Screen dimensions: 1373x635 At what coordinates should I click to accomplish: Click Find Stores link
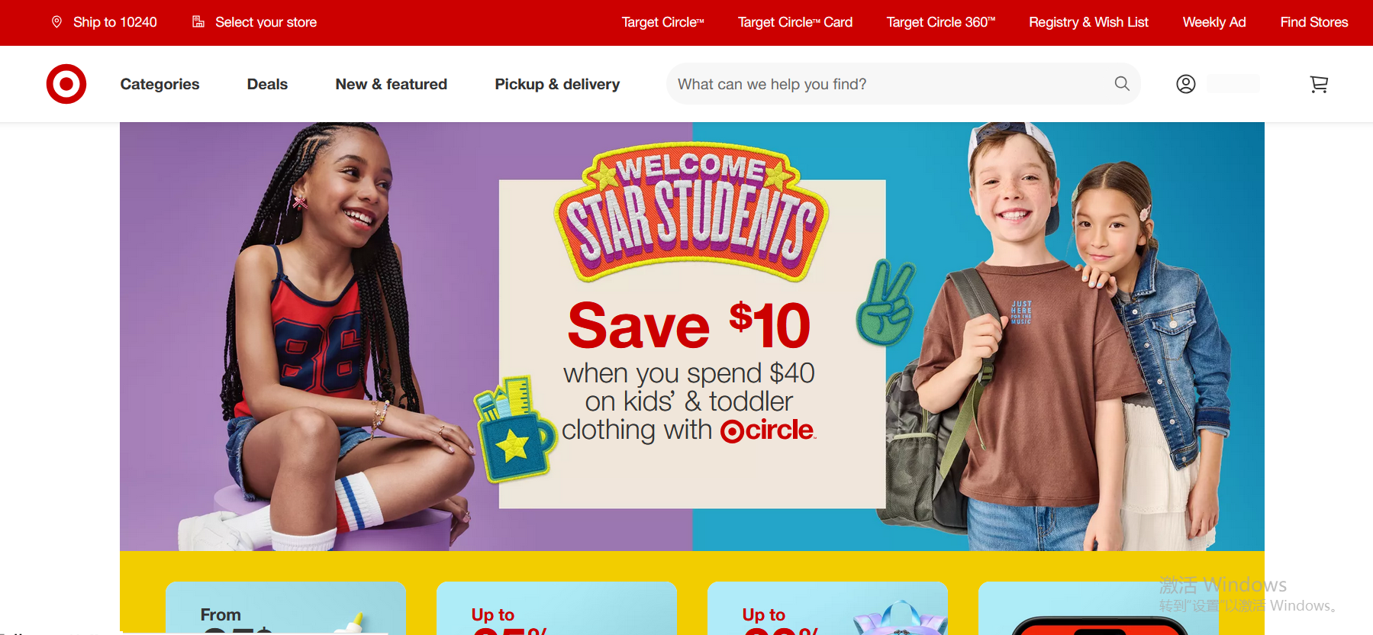pos(1314,22)
